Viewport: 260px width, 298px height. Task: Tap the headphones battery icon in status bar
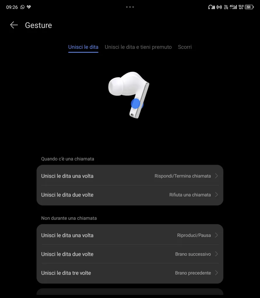pos(211,7)
